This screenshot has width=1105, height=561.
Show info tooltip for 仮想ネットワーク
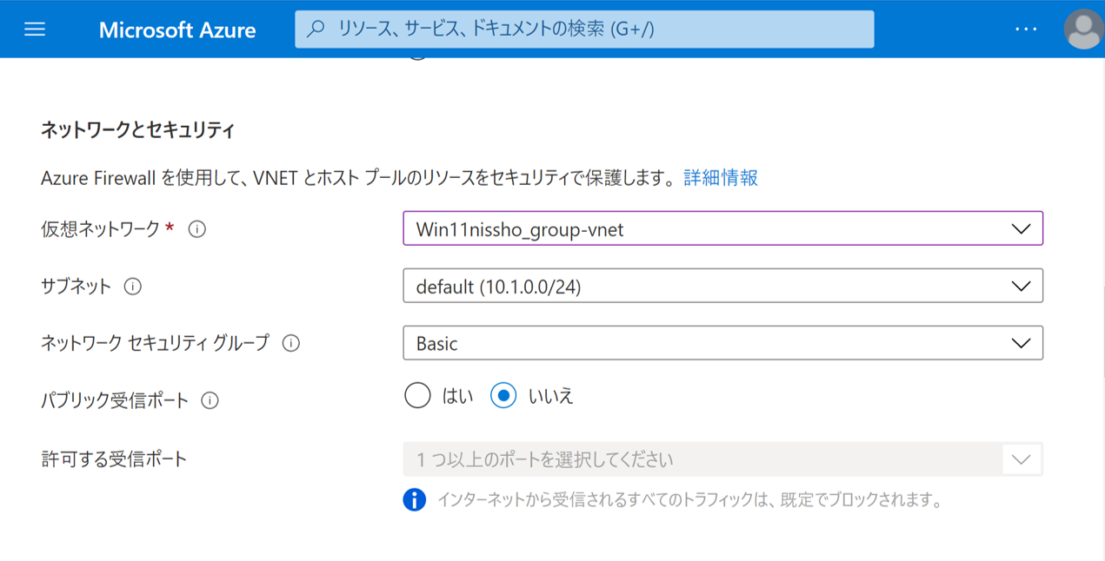pos(197,229)
